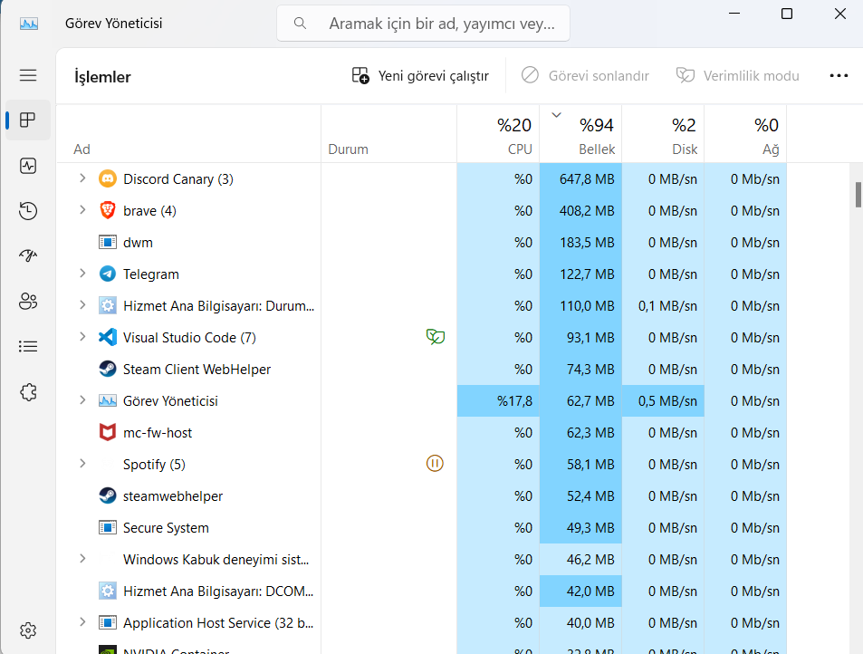Click the Hizmet Ana Bilgisayarı: DCOM gear icon

[x=108, y=591]
